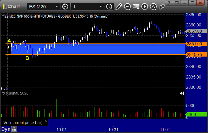Start bar replay with the play icon
208x133 pixels.
[x=145, y=7]
